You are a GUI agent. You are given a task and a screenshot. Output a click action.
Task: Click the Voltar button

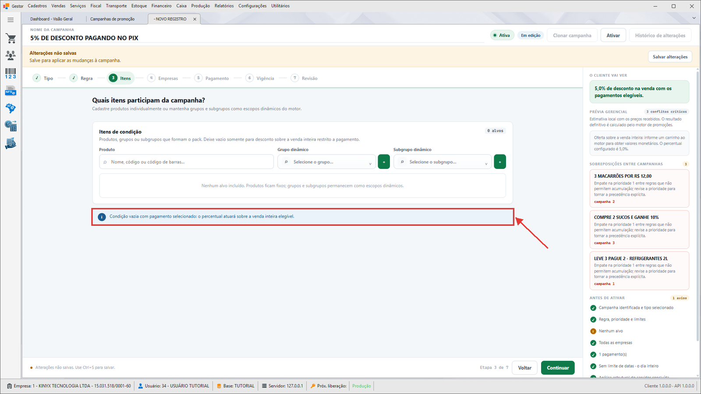(x=525, y=368)
